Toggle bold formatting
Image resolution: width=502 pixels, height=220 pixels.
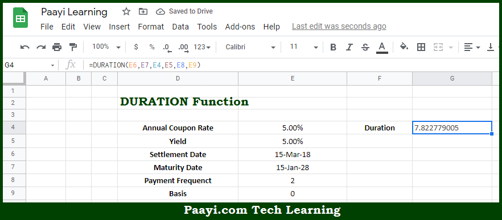coord(333,48)
